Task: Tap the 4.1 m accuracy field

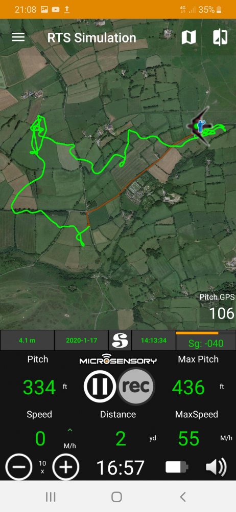Action: point(27,340)
